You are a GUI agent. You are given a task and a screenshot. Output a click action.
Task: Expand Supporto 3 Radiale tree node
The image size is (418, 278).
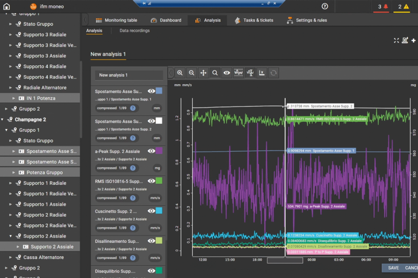pyautogui.click(x=10, y=35)
